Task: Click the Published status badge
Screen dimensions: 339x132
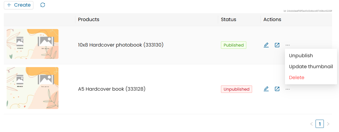Action: [x=233, y=45]
